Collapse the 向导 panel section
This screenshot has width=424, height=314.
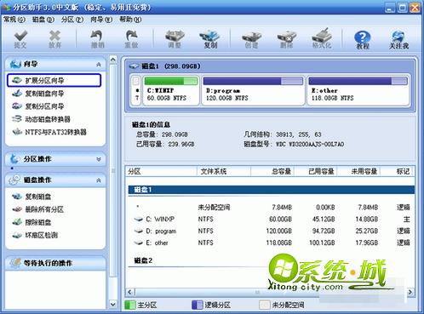99,65
